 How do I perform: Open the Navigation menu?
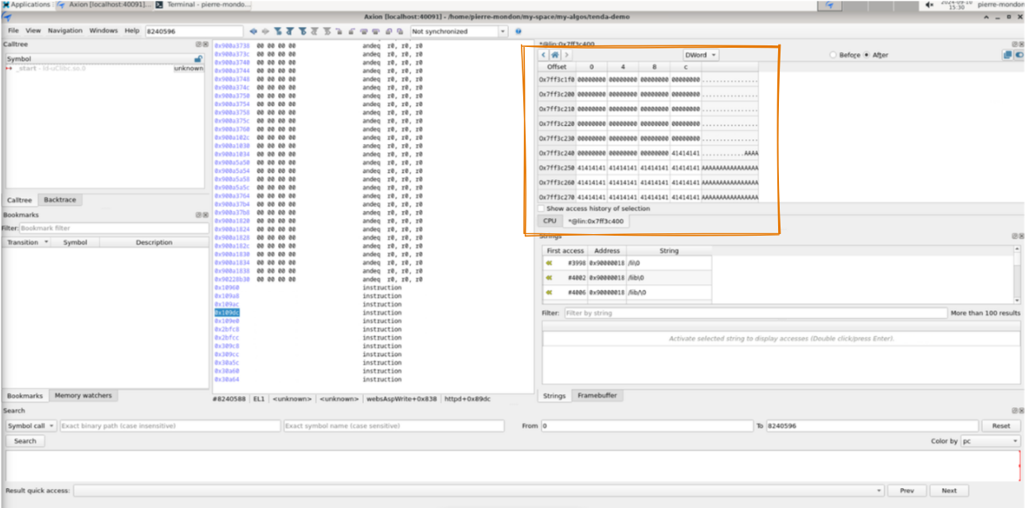[65, 30]
